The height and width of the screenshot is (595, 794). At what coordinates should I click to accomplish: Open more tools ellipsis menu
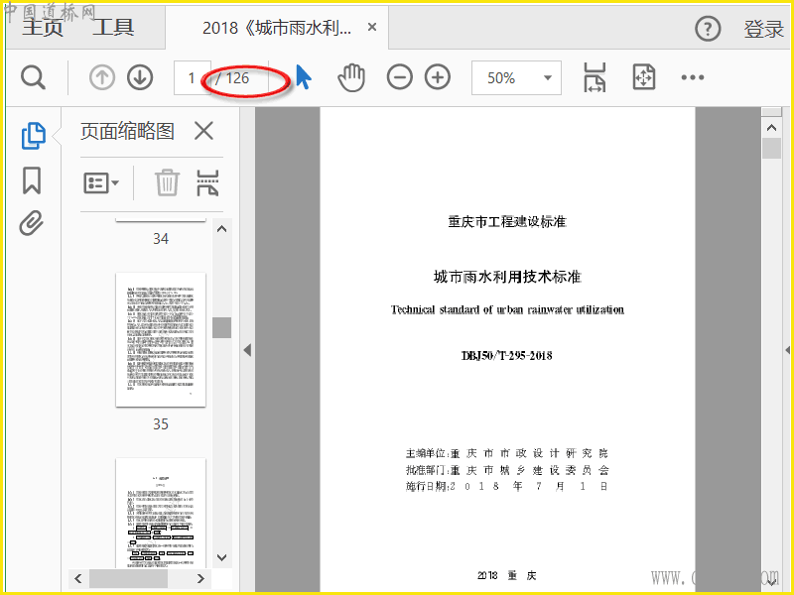(692, 77)
